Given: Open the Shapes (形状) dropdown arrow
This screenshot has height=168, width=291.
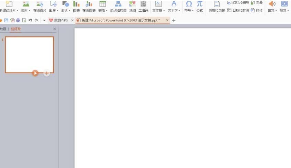Looking at the screenshot, I should (x=70, y=11).
